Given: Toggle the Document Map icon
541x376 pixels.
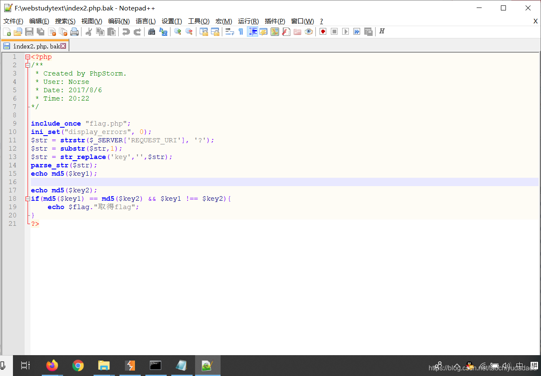Looking at the screenshot, I should click(275, 32).
